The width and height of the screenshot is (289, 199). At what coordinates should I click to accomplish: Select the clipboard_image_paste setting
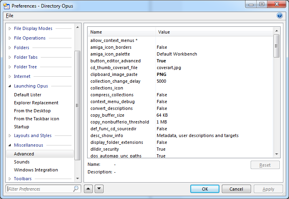tap(180, 75)
